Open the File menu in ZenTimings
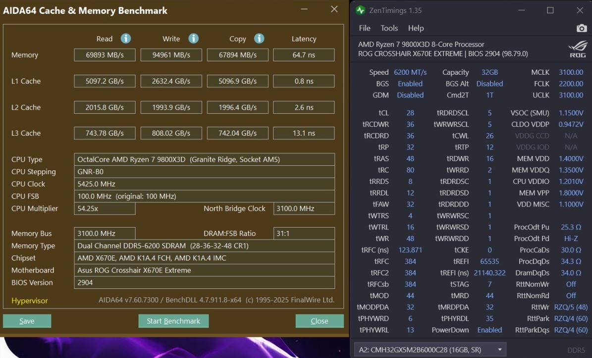 click(364, 28)
